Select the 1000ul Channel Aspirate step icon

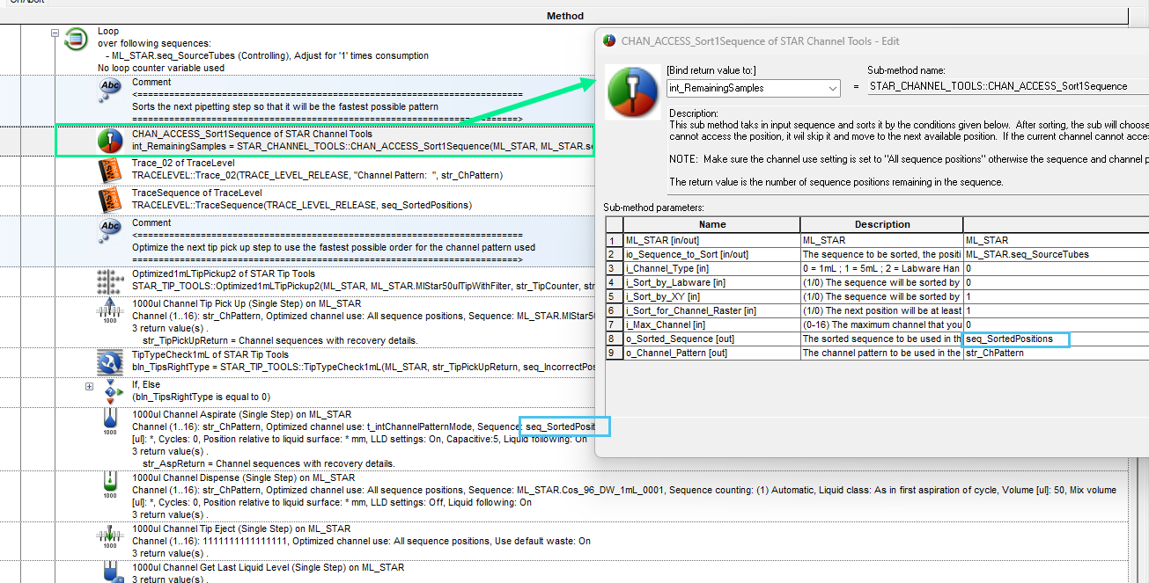[110, 420]
